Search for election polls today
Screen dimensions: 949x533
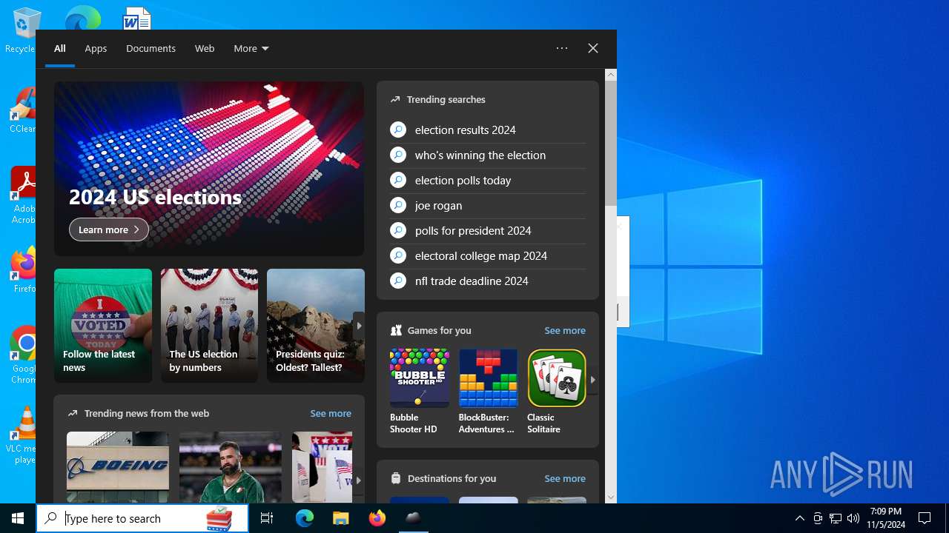[488, 181]
